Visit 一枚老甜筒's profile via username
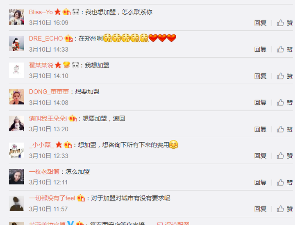This screenshot has width=295, height=225. [44, 172]
